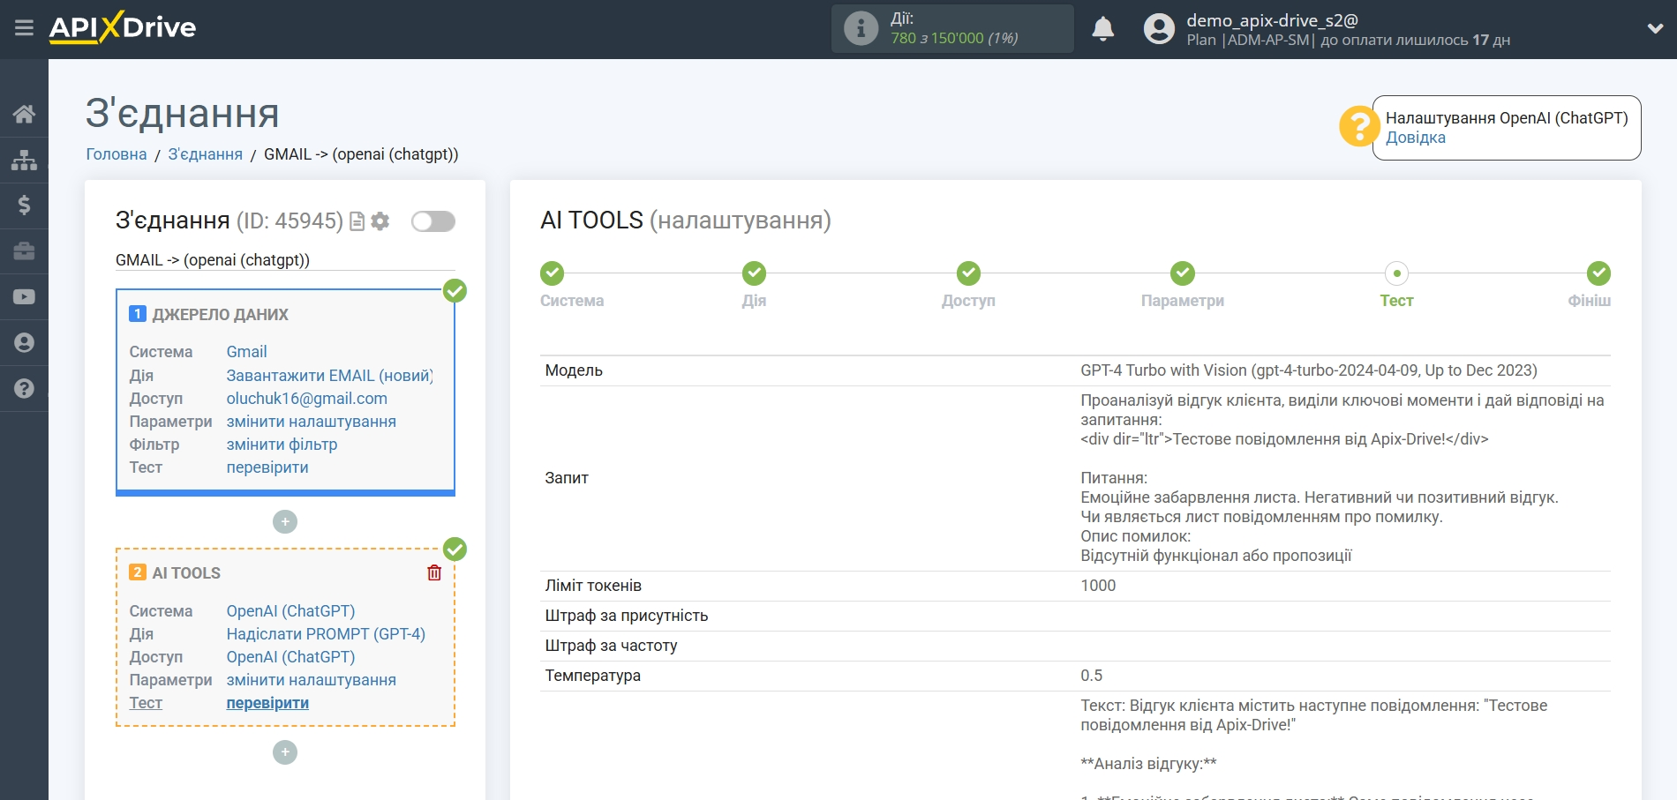The image size is (1677, 800).
Task: Click змінити фільтр link
Action: (282, 445)
